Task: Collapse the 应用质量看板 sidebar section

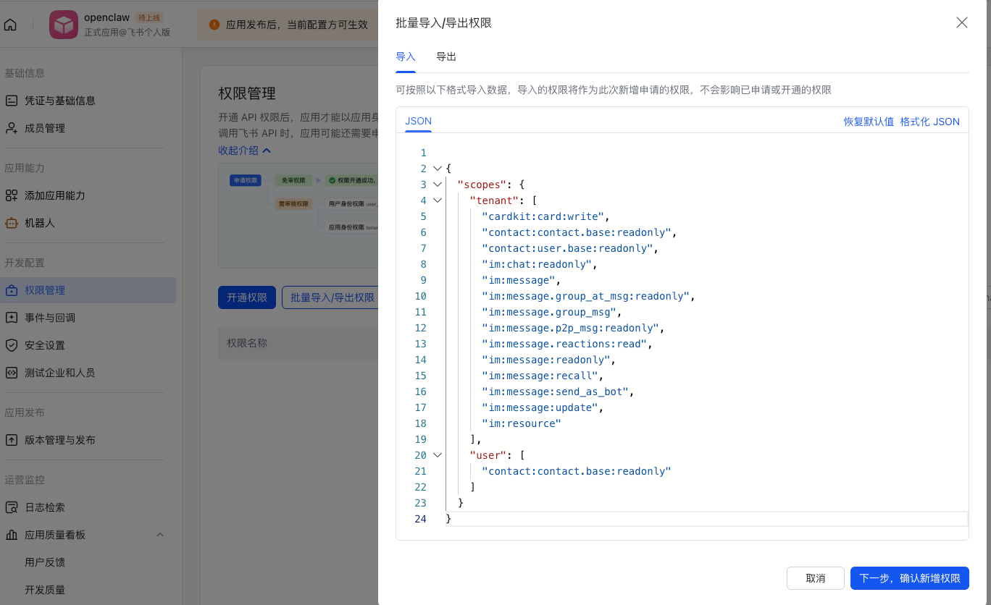Action: click(160, 535)
